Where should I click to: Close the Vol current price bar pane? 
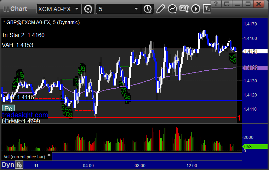coord(49,155)
